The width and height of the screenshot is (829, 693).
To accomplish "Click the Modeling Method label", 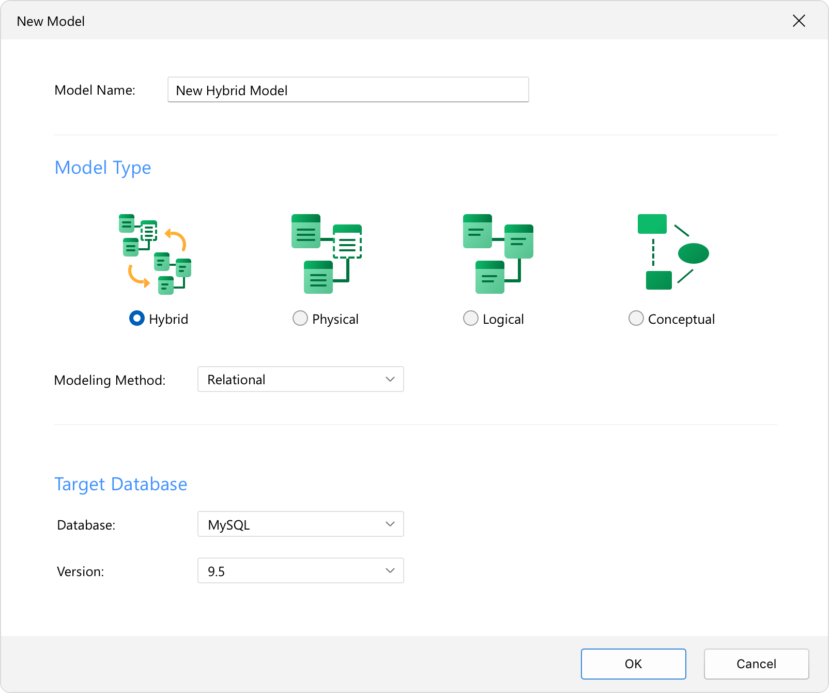I will point(110,380).
